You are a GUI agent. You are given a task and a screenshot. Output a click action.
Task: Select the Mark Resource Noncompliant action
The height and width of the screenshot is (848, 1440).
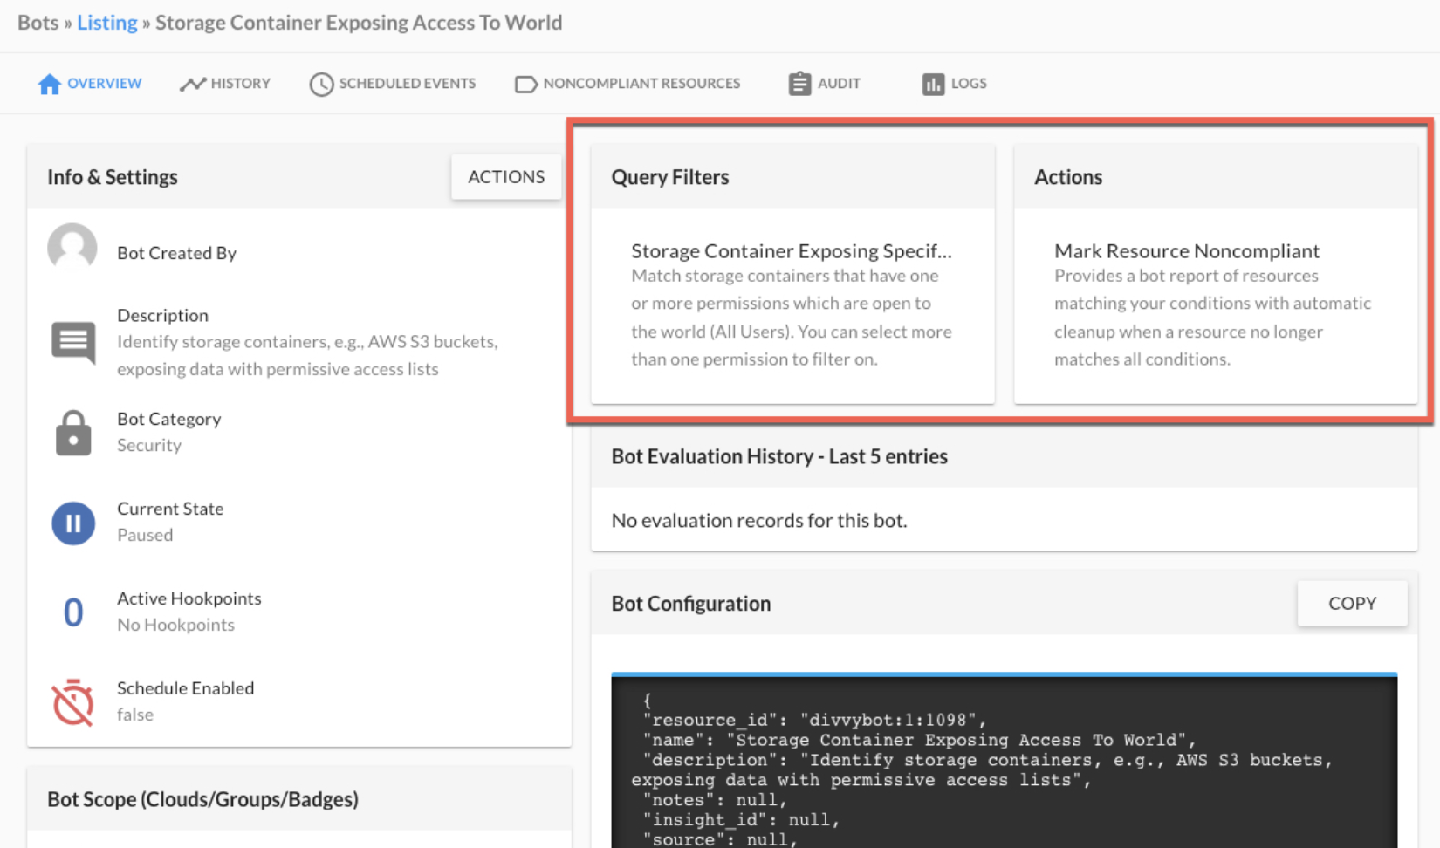pos(1187,251)
